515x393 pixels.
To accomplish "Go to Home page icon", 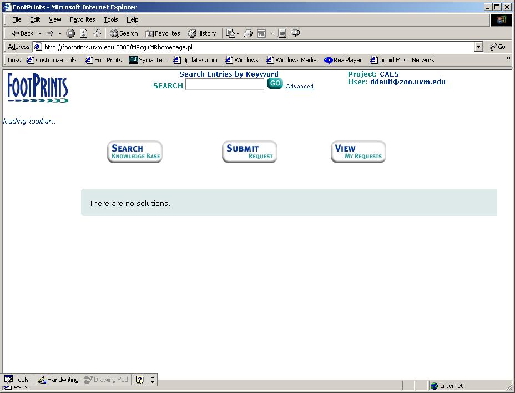I will [x=97, y=33].
